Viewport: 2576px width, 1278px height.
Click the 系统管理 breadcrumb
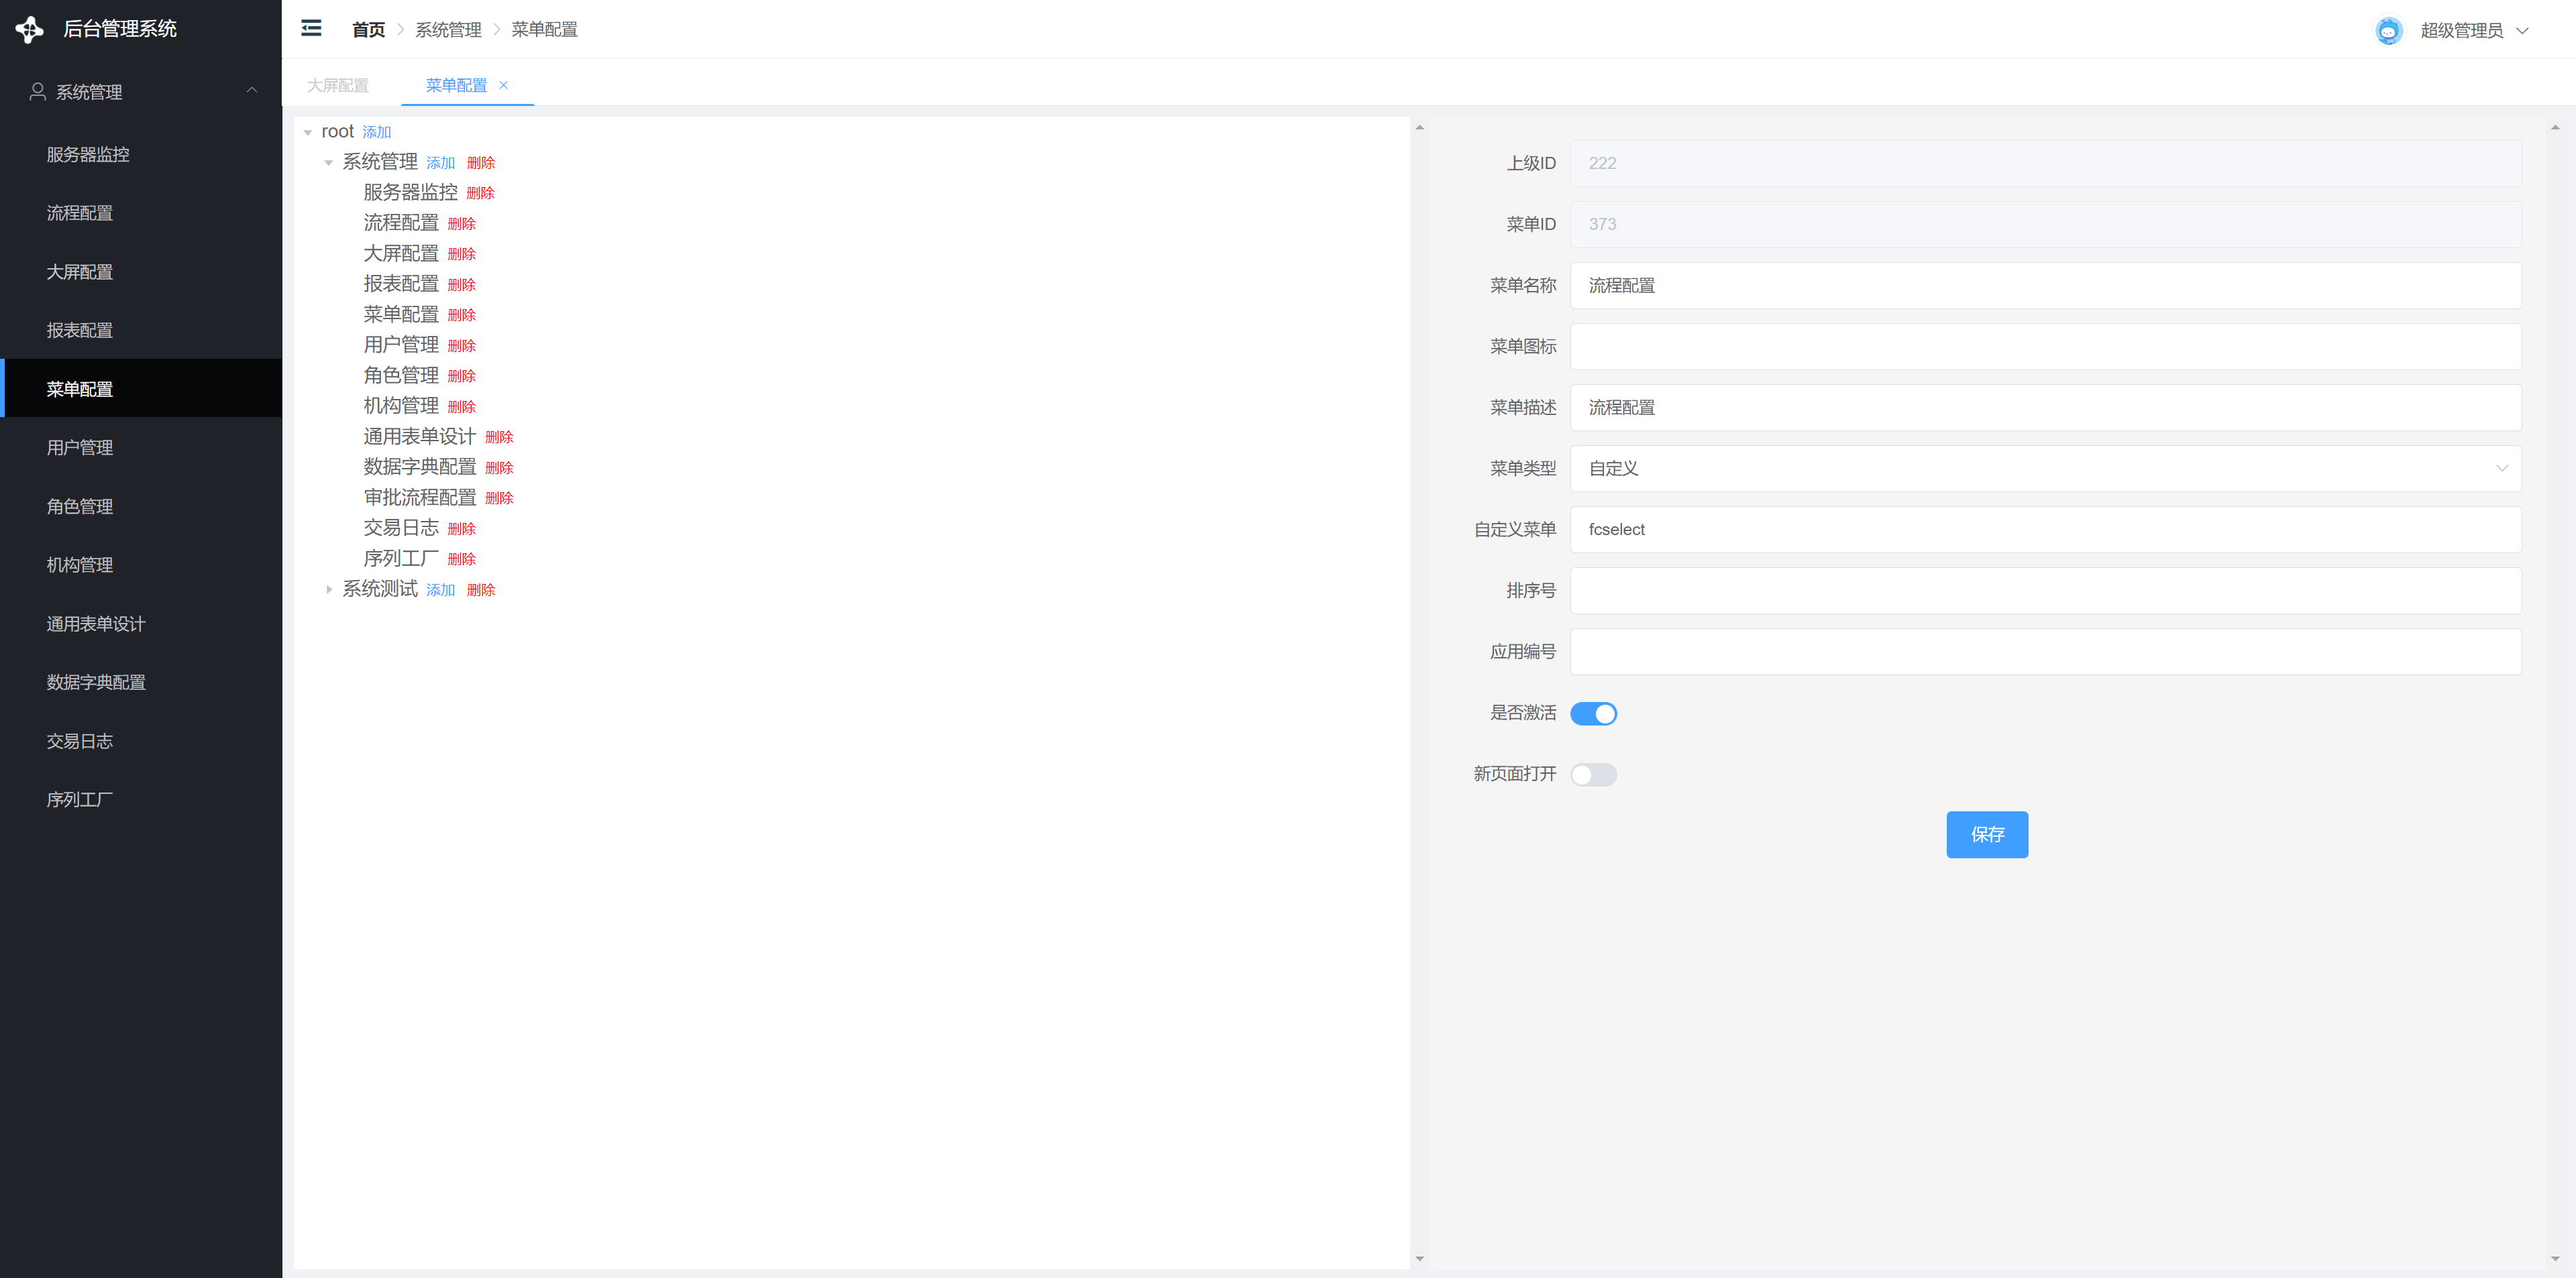tap(448, 30)
